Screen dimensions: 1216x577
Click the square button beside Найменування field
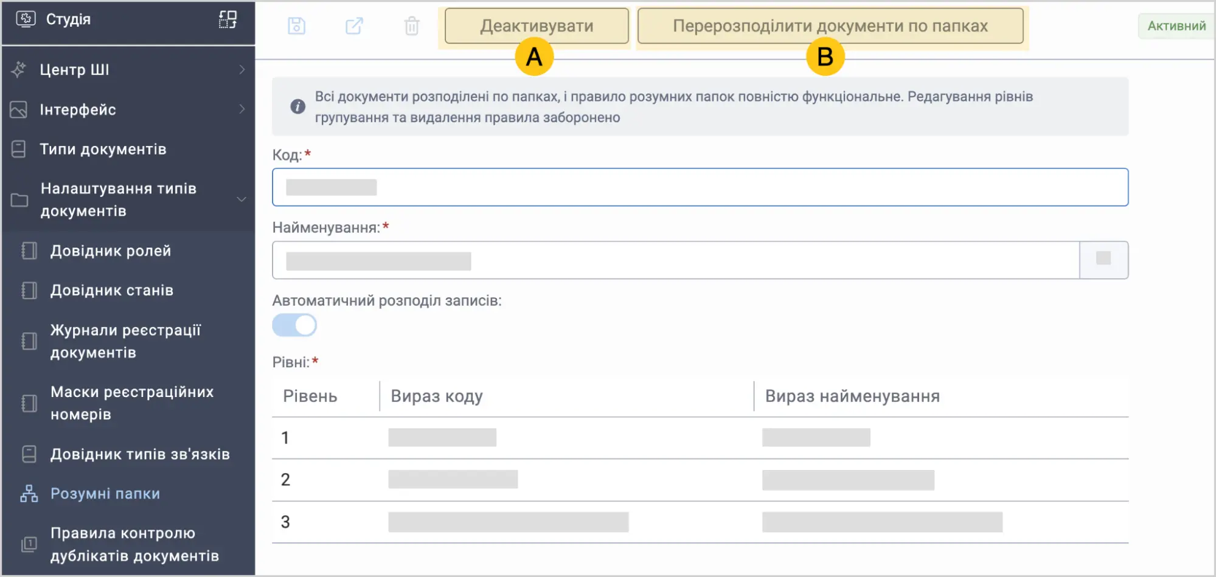click(x=1103, y=260)
